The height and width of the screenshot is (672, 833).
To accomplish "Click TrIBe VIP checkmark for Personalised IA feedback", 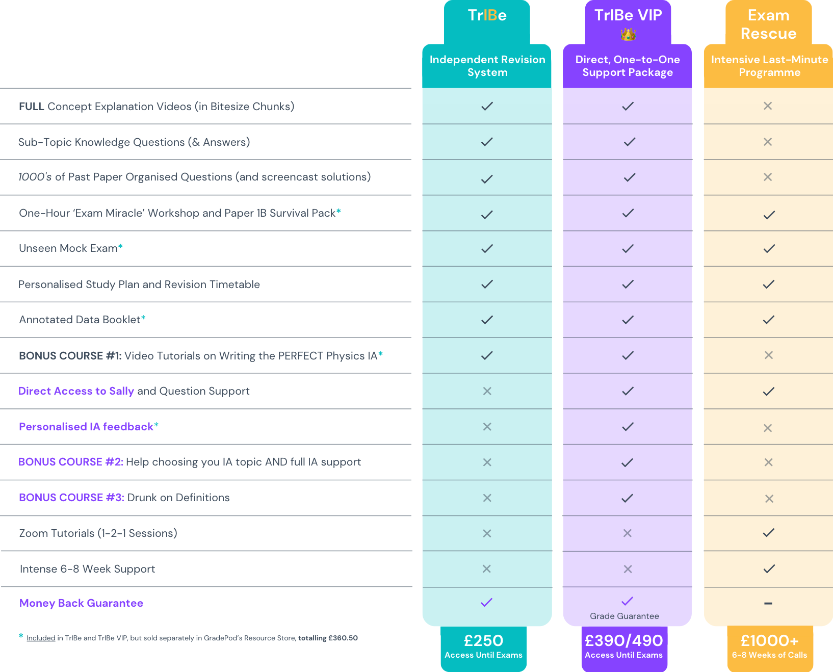I will pyautogui.click(x=628, y=427).
